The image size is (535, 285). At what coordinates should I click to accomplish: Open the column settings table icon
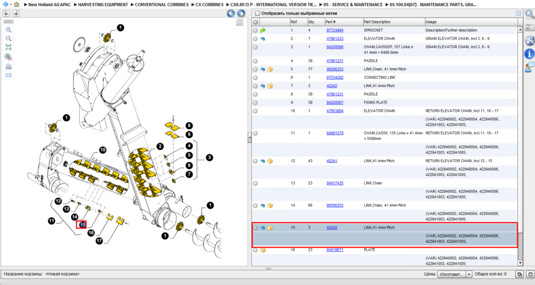click(x=518, y=13)
